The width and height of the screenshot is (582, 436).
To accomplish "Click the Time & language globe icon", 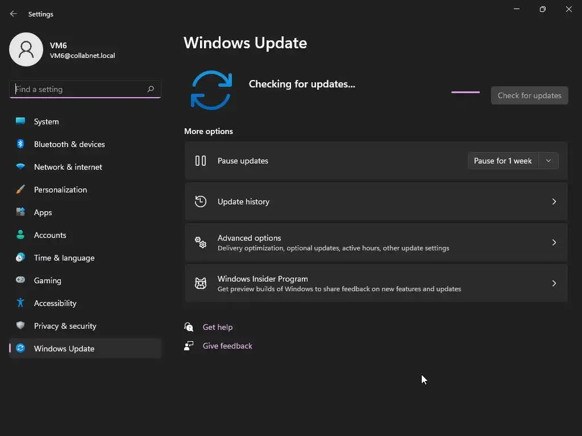I will pyautogui.click(x=20, y=257).
